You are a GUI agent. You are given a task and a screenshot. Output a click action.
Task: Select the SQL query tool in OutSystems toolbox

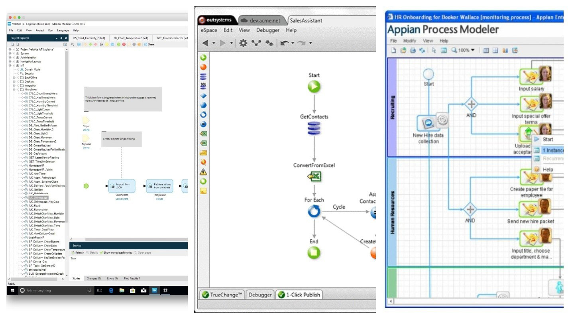pyautogui.click(x=203, y=86)
